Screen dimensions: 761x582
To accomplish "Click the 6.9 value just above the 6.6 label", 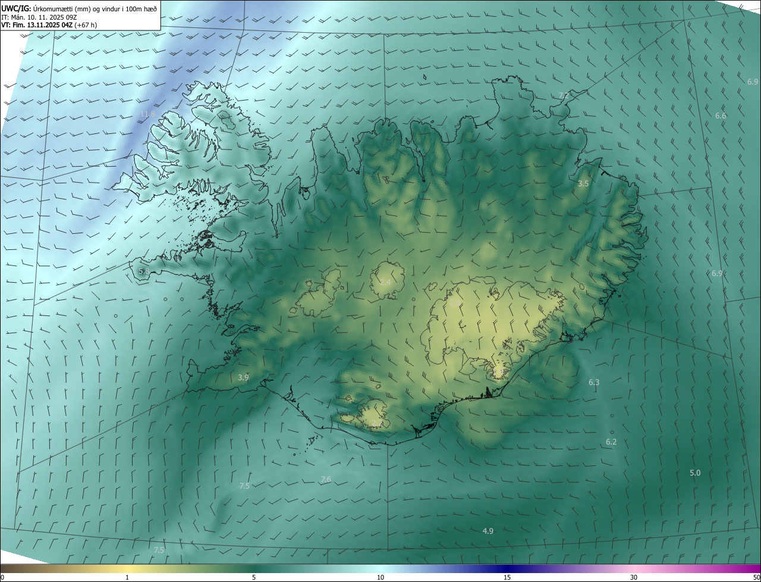I will click(753, 81).
